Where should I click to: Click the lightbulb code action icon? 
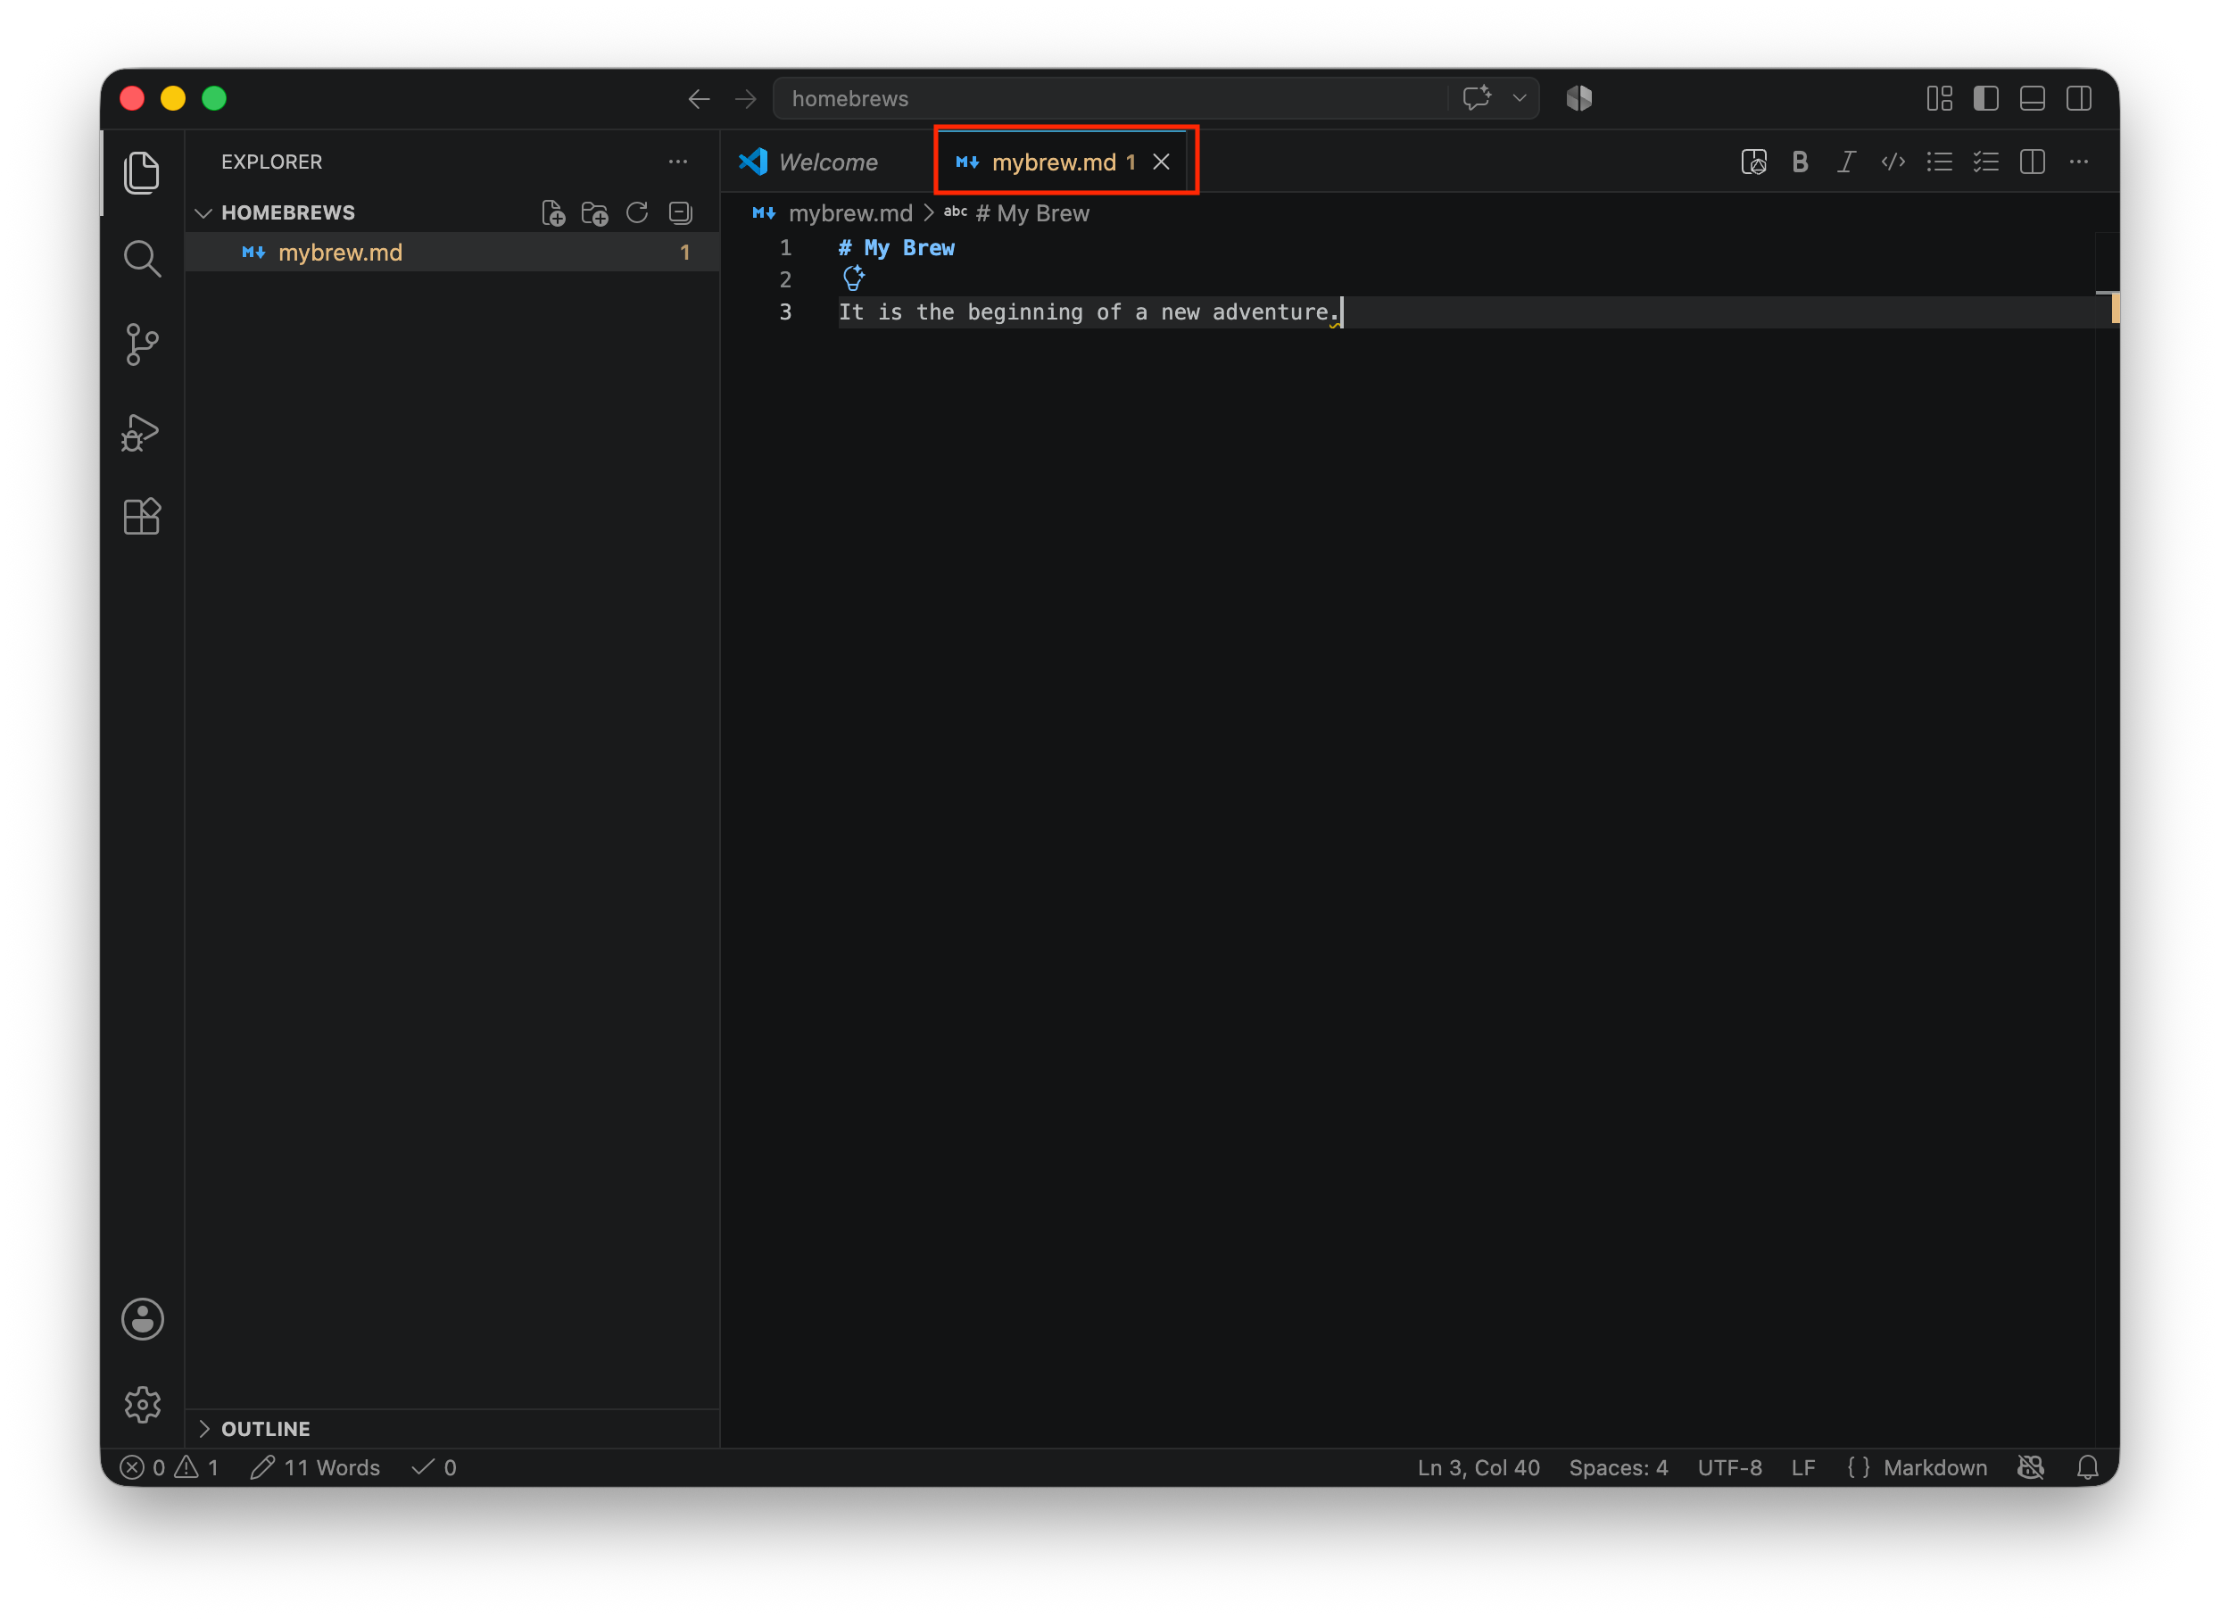[853, 278]
